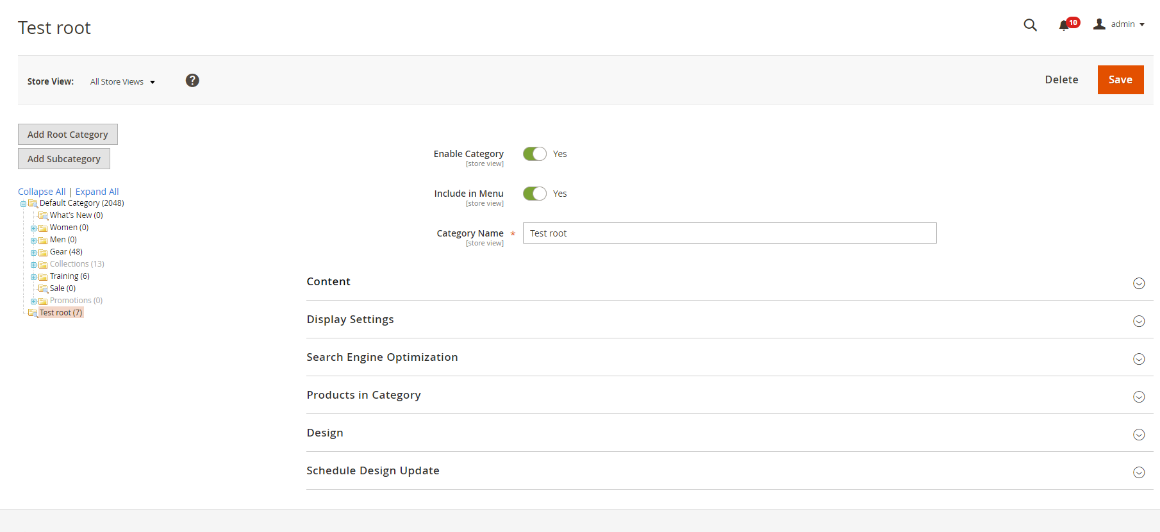Open notifications bell with 10 alerts

coord(1065,25)
